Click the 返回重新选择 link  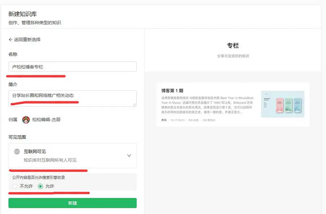coord(26,40)
